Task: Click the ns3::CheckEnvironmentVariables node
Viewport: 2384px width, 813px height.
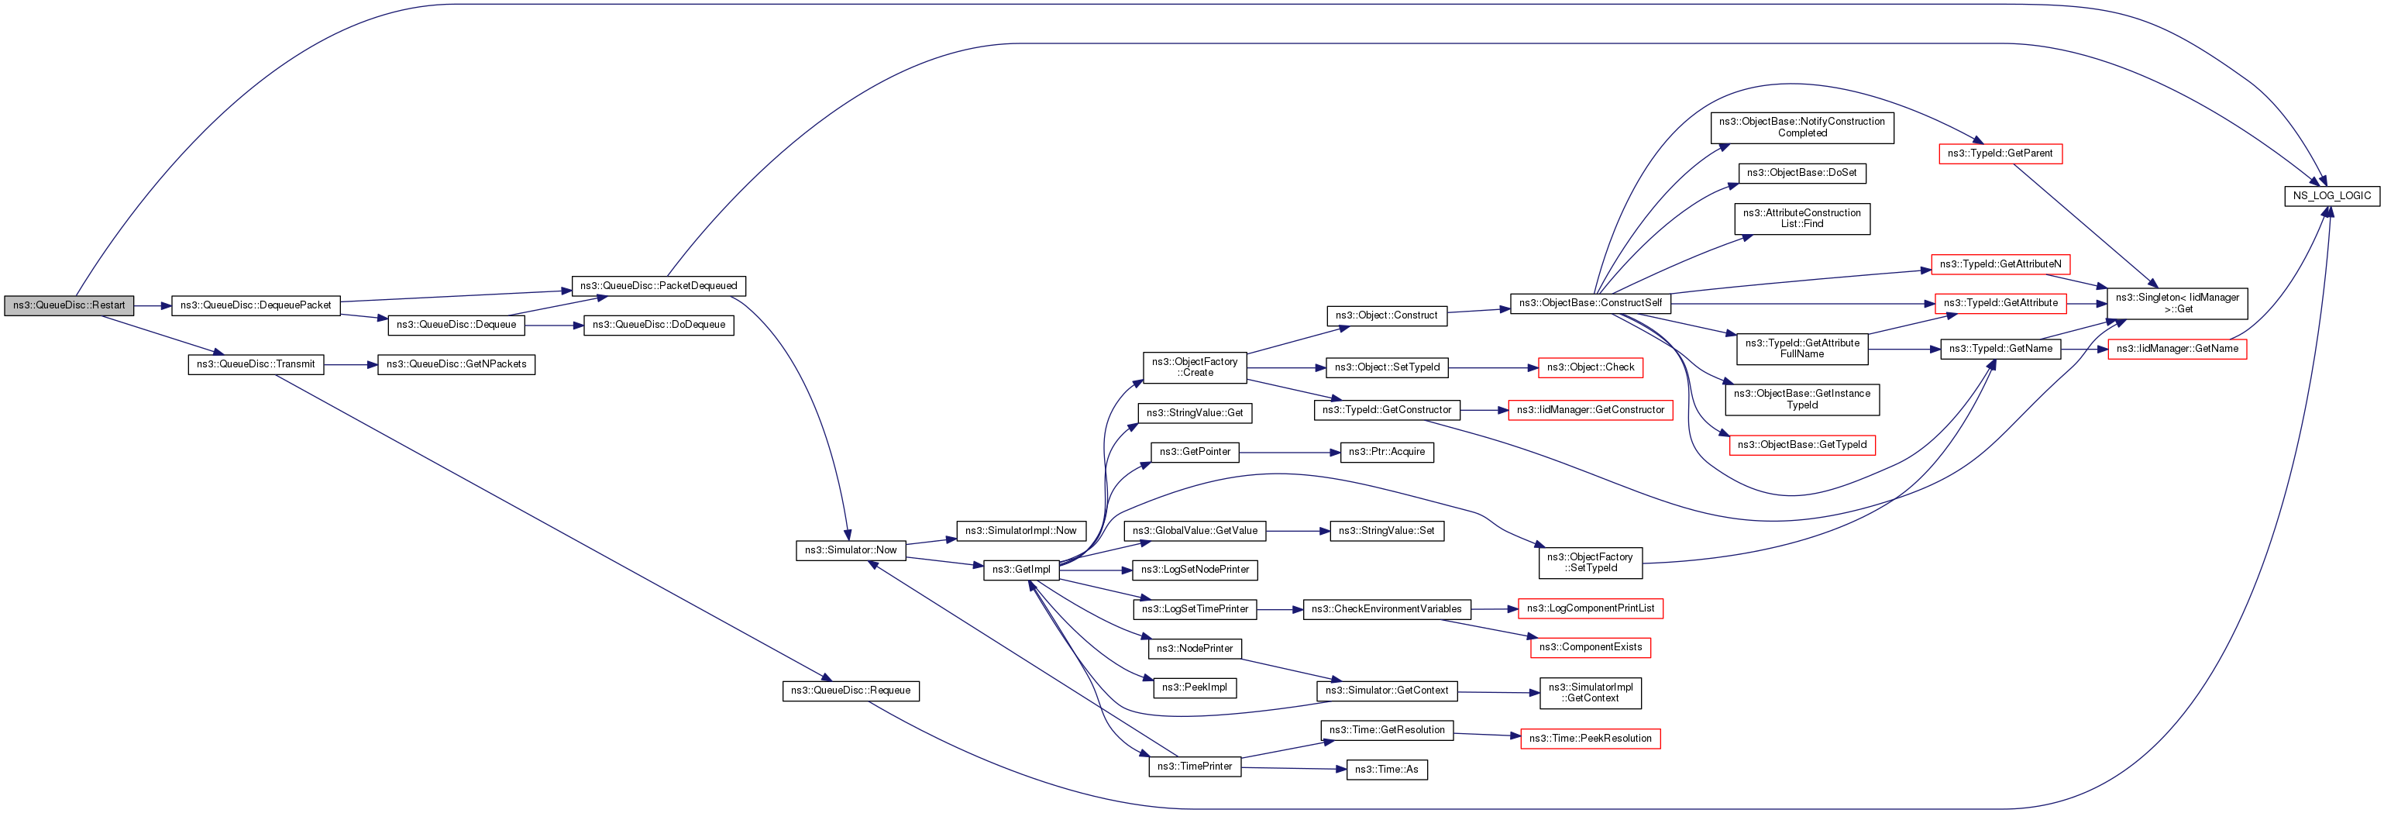Action: pyautogui.click(x=1386, y=609)
